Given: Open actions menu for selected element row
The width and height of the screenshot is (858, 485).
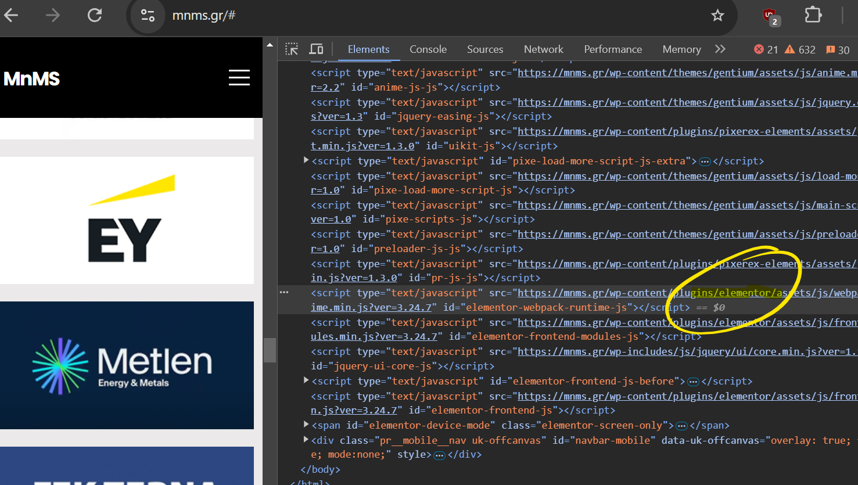Looking at the screenshot, I should [284, 292].
